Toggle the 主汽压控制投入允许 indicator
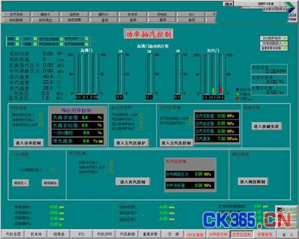 (190, 118)
